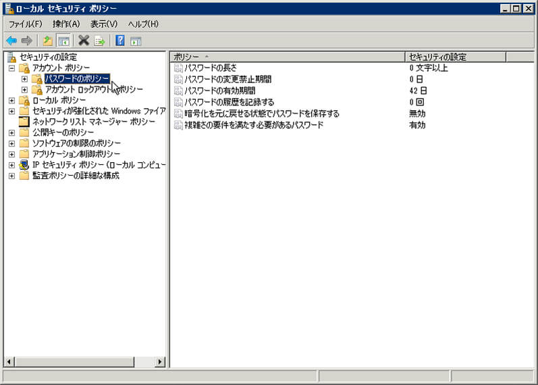Image resolution: width=538 pixels, height=385 pixels.
Task: Expand the IP セキュリティ ポリシー node
Action: pyautogui.click(x=11, y=165)
